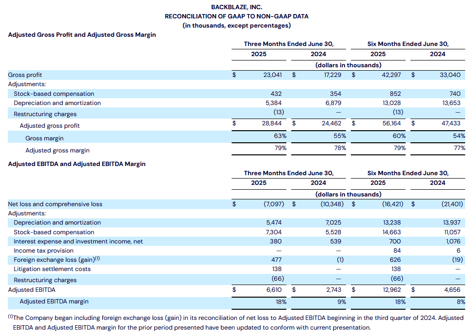471x332 pixels.
Task: Click the Adjusted EBITDA and Adjusted EBITDA Margin heading
Action: click(77, 164)
